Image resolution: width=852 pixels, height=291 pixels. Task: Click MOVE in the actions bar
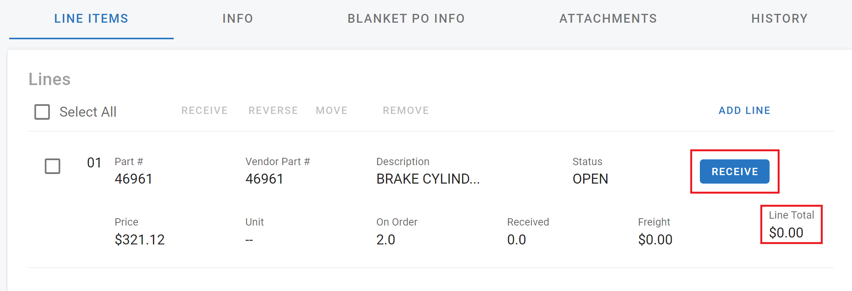pos(331,110)
